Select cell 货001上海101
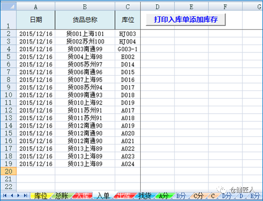The width and height of the screenshot is (263, 201). click(x=85, y=34)
